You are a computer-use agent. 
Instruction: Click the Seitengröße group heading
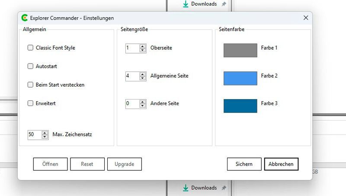pos(134,29)
